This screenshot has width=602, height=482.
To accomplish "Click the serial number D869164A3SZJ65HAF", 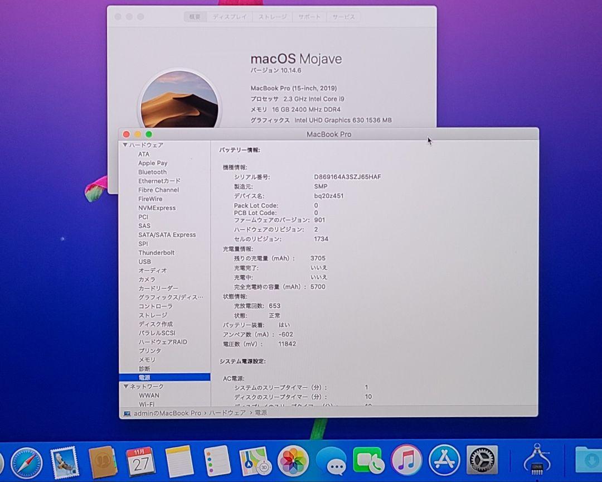I will point(347,177).
